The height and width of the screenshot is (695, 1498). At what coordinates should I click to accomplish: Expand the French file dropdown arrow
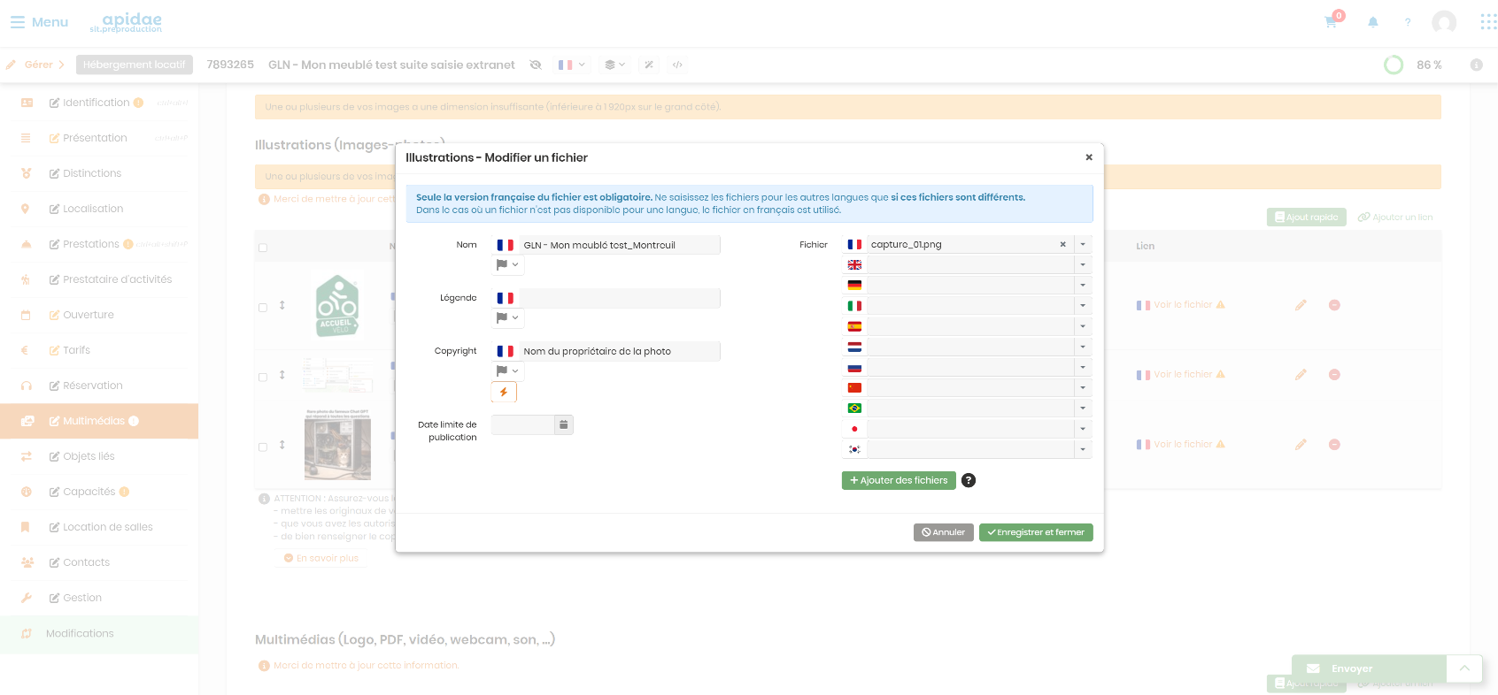[x=1083, y=244]
